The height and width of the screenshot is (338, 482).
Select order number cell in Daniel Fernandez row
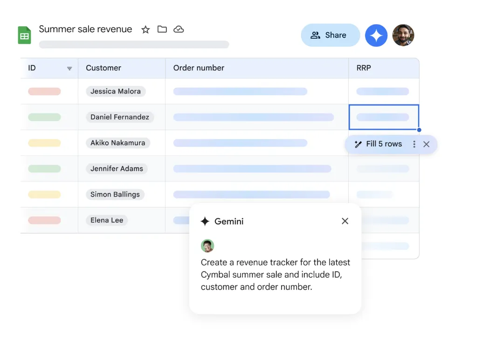(257, 117)
